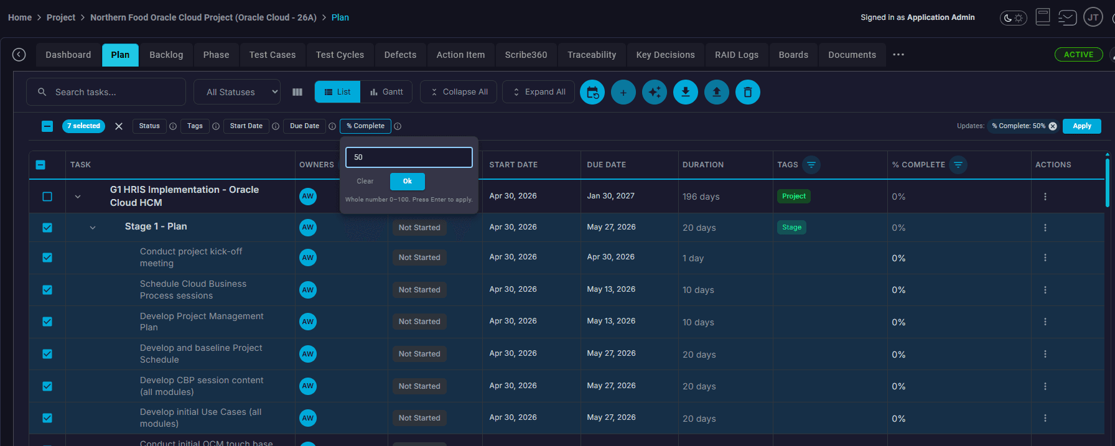
Task: Click the % Complete value input field
Action: [x=409, y=157]
